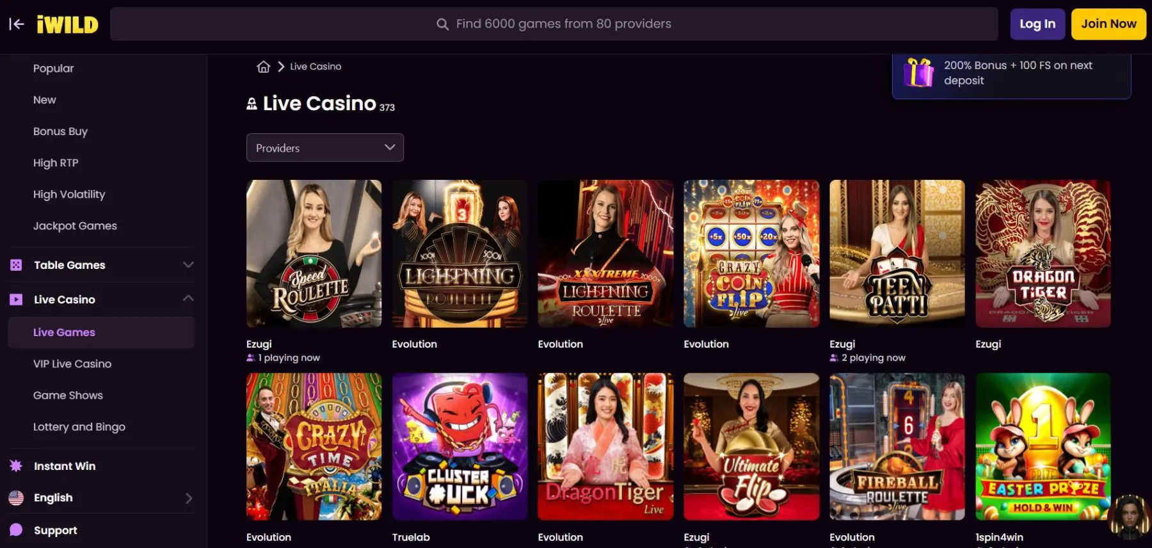
Task: Click the Log In button
Action: tap(1037, 24)
